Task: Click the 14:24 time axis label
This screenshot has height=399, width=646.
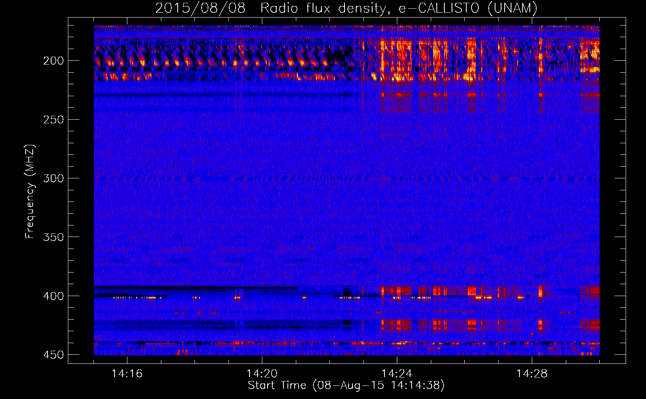Action: [x=397, y=373]
